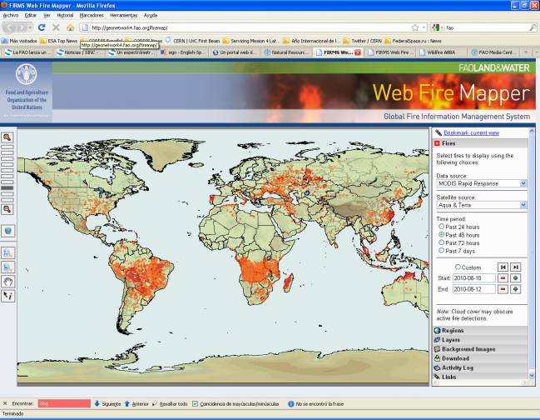The height and width of the screenshot is (420, 540).
Task: Close the find bar with the X
Action: point(5,403)
